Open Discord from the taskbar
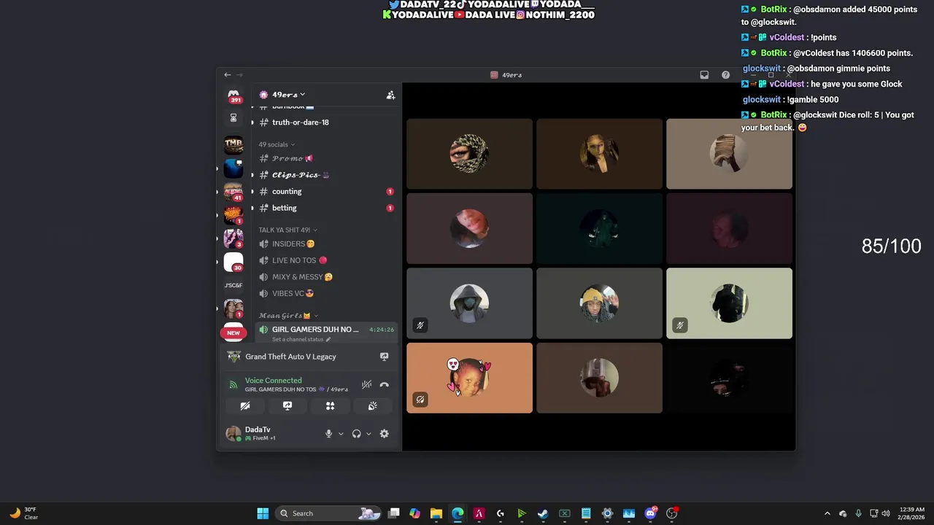The height and width of the screenshot is (525, 934). pos(650,513)
